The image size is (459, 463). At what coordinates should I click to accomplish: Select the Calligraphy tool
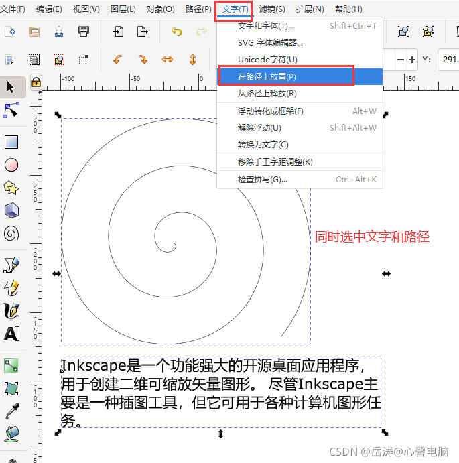(x=11, y=311)
